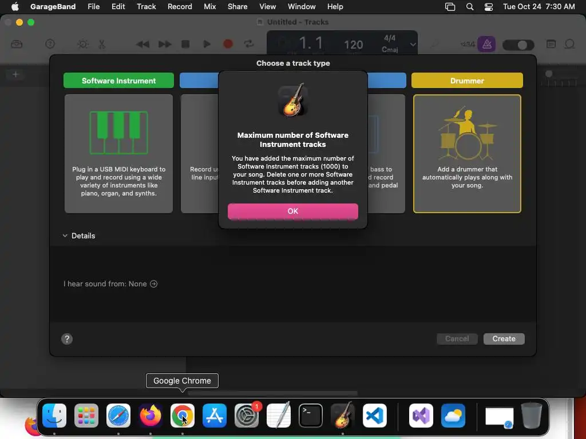The height and width of the screenshot is (439, 586).
Task: Open the Library button in GarageBand toolbar
Action: 17,44
